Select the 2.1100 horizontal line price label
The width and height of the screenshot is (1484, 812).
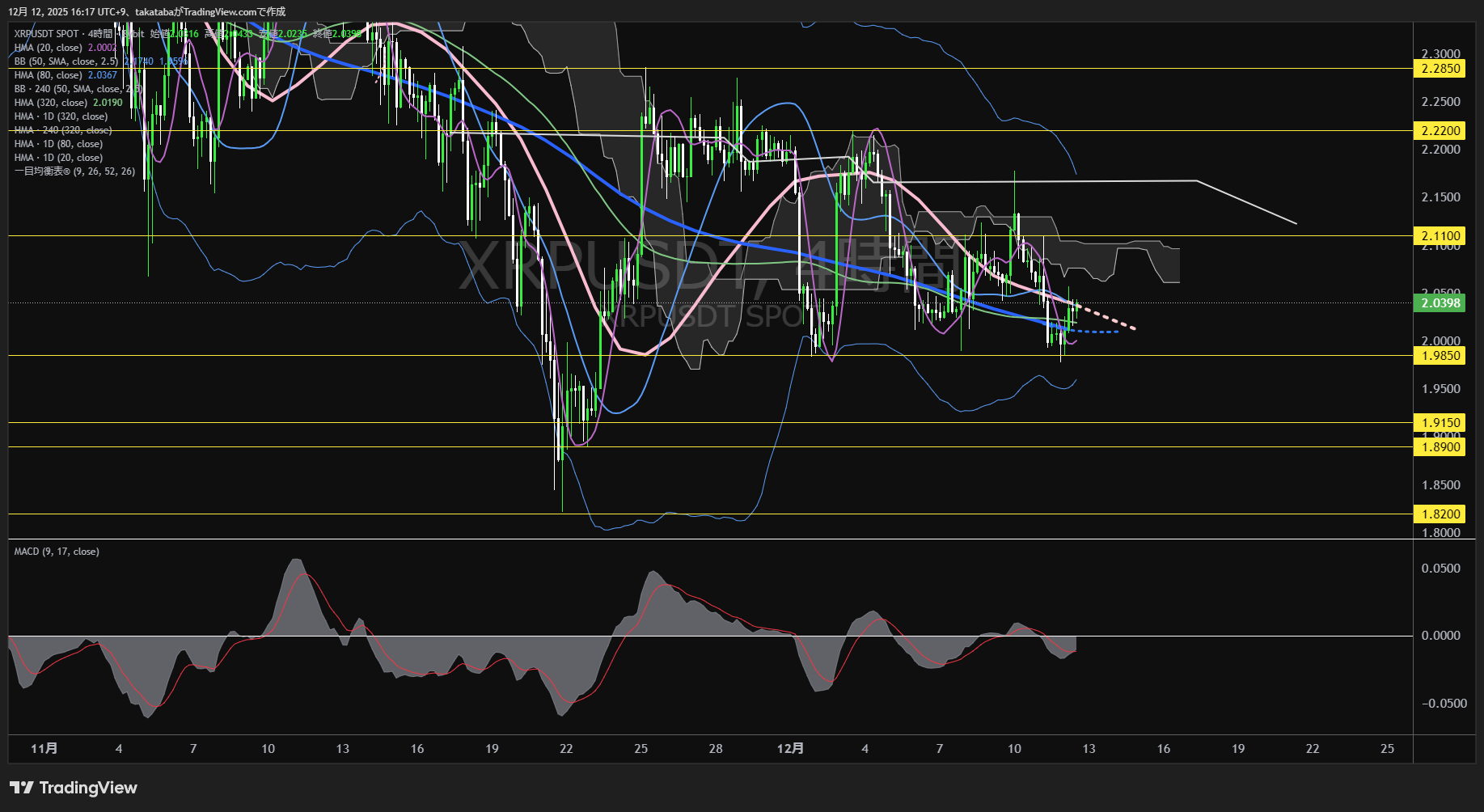(1440, 236)
